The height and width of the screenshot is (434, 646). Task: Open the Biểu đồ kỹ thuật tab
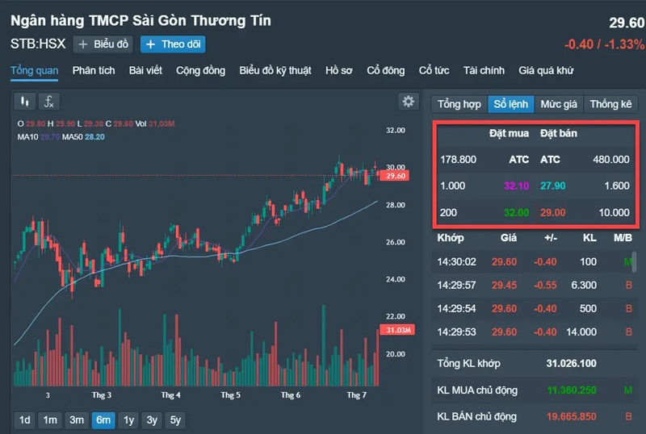[275, 70]
